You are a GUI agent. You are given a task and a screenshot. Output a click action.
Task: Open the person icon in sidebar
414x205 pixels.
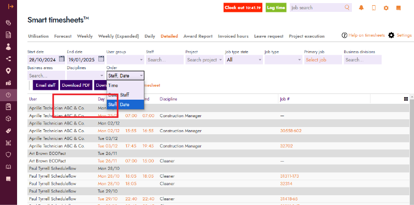click(8, 47)
